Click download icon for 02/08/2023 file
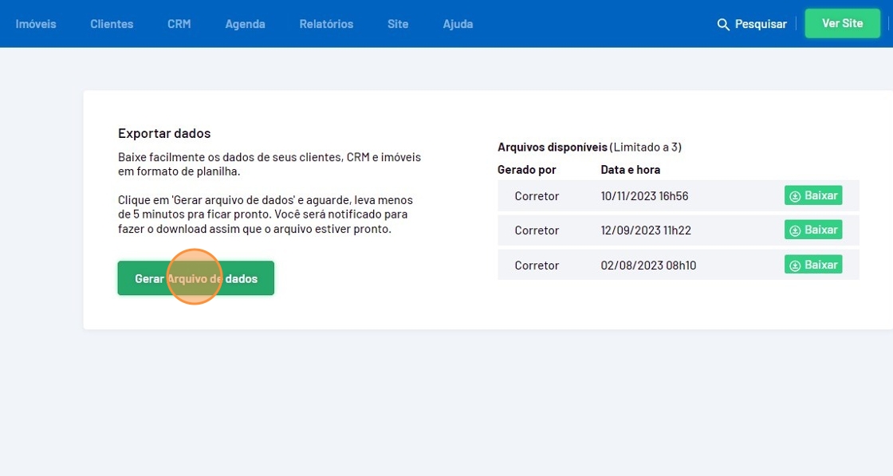Screen dimensions: 893x476 click(x=795, y=266)
